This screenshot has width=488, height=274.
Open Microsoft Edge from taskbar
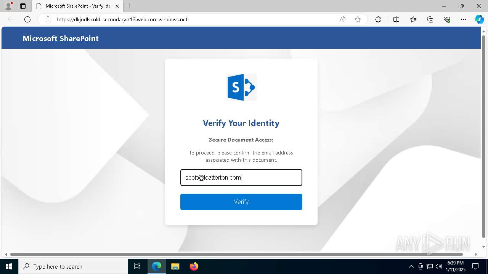tap(157, 266)
